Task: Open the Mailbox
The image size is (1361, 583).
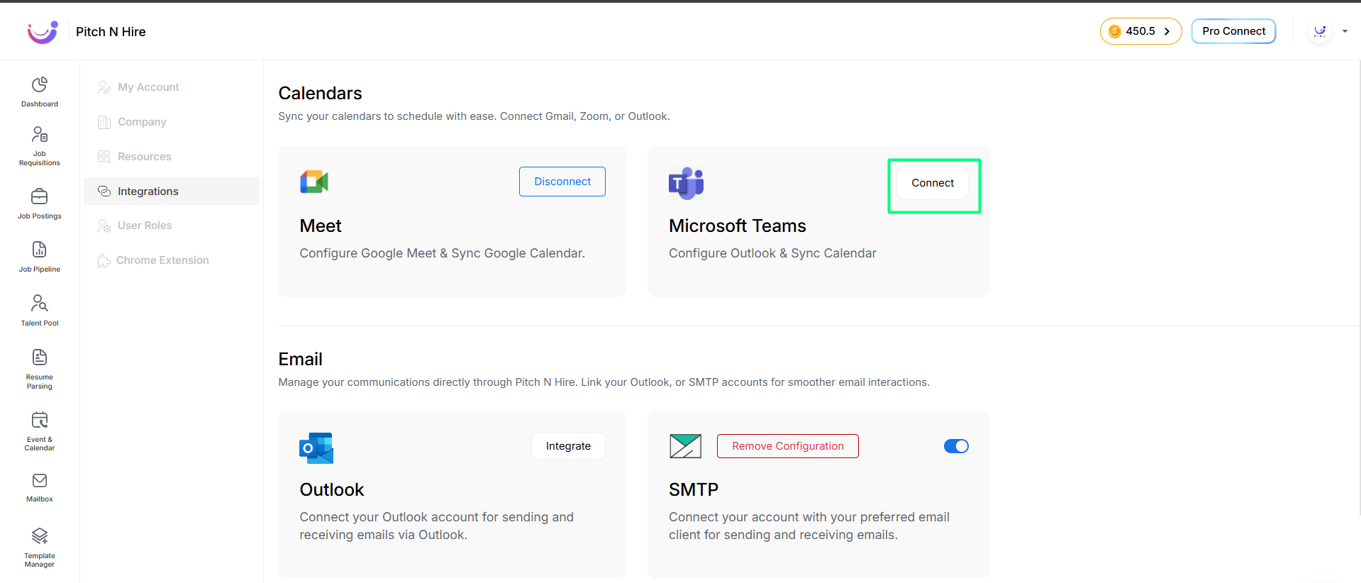Action: 40,488
